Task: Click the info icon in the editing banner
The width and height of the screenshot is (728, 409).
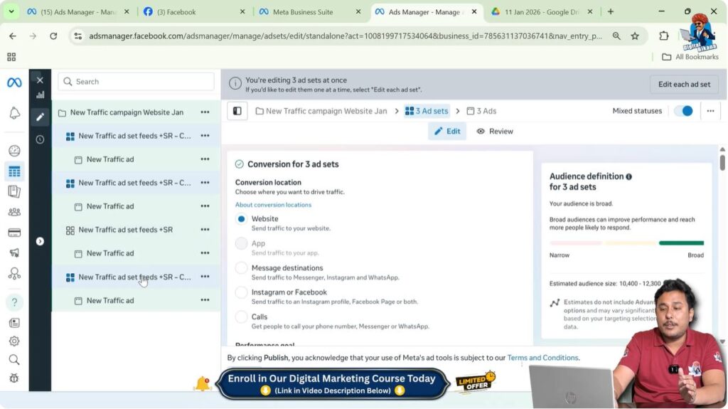Action: coord(235,84)
